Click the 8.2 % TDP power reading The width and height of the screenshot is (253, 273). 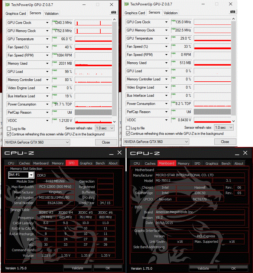pyautogui.click(x=181, y=104)
